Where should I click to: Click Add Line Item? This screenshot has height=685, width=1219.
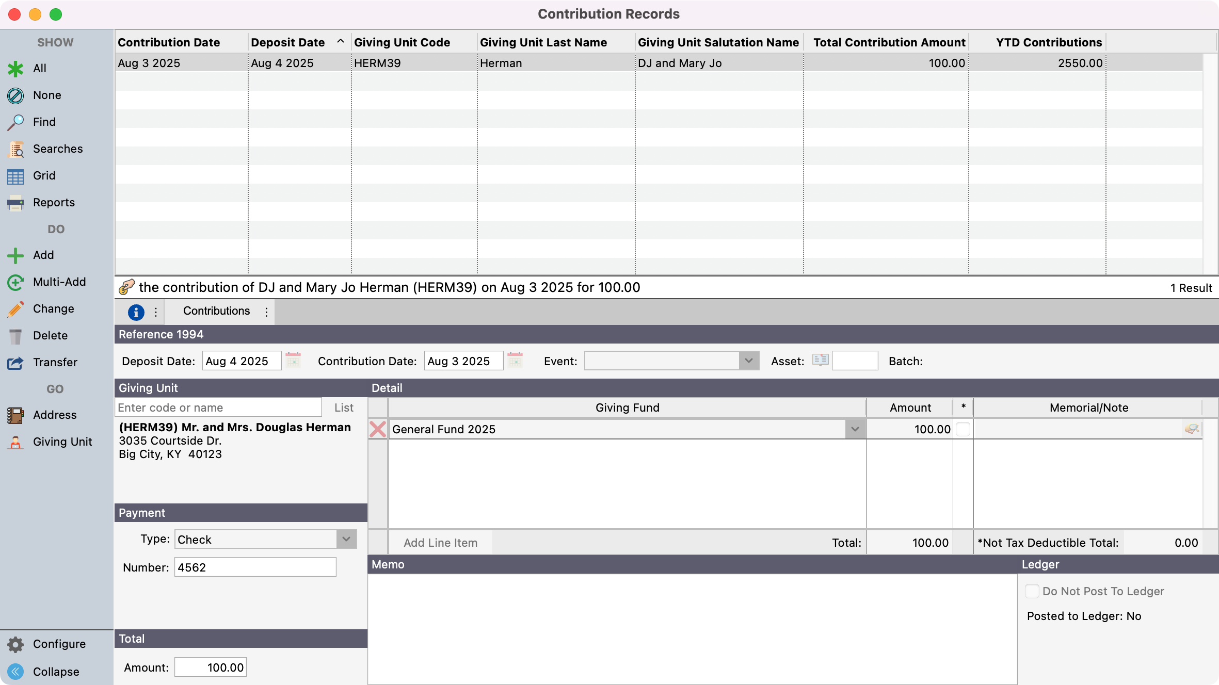point(440,542)
